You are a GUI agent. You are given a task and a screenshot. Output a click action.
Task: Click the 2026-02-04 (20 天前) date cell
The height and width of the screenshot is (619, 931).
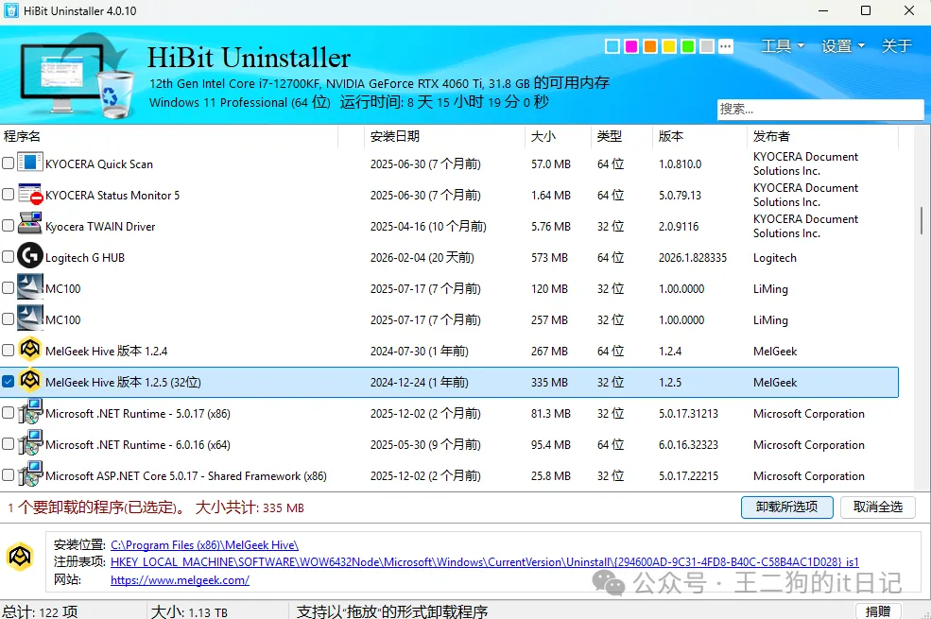coord(422,258)
